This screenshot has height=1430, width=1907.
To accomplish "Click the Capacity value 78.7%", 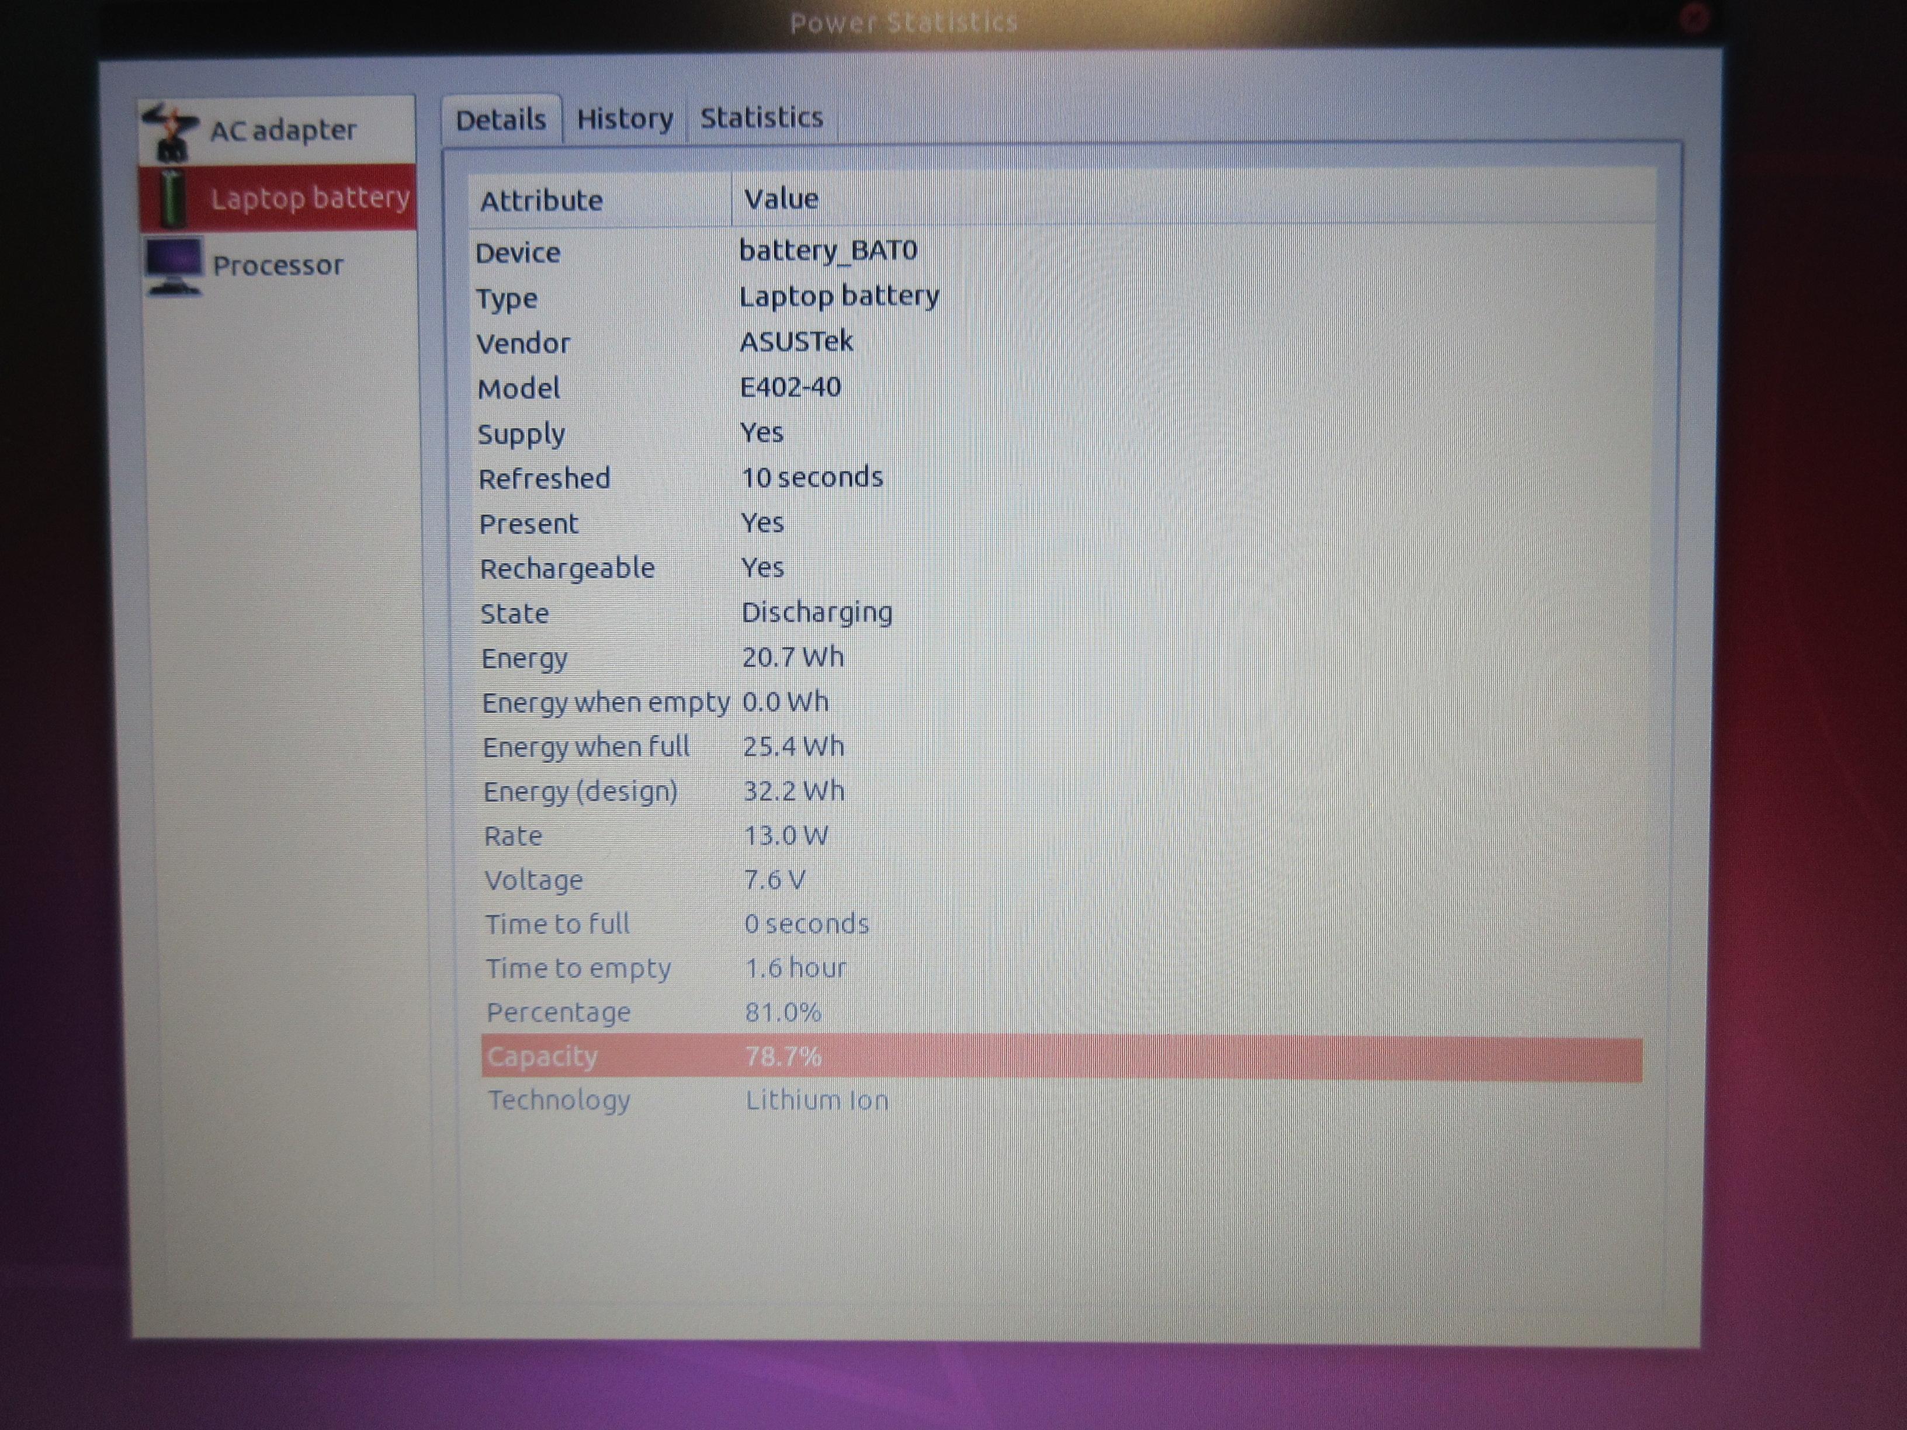I will point(783,1057).
